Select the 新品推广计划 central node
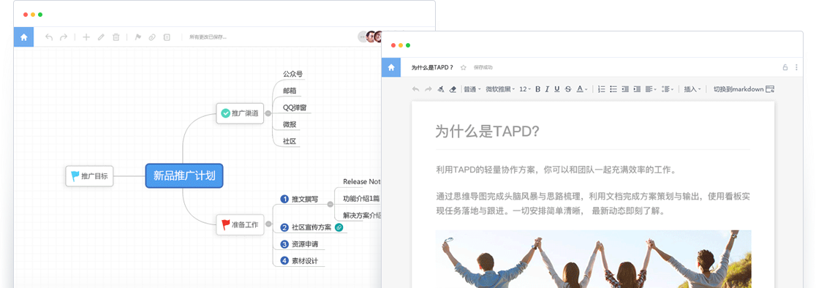Viewport: 816px width, 288px height. click(x=184, y=175)
